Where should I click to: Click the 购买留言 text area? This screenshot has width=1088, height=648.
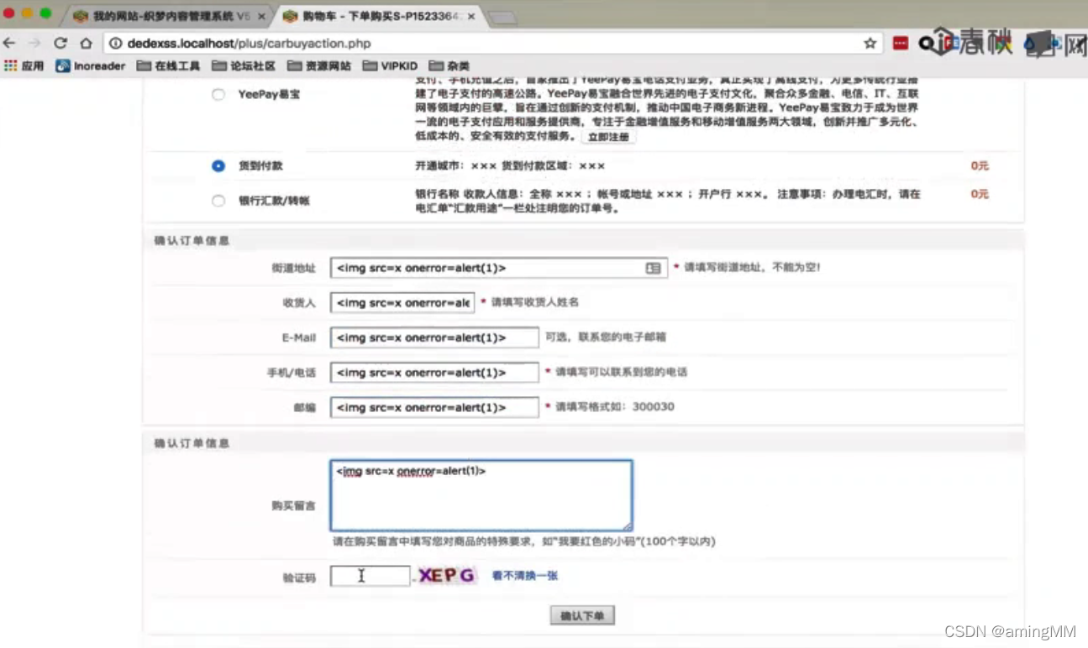(x=481, y=495)
